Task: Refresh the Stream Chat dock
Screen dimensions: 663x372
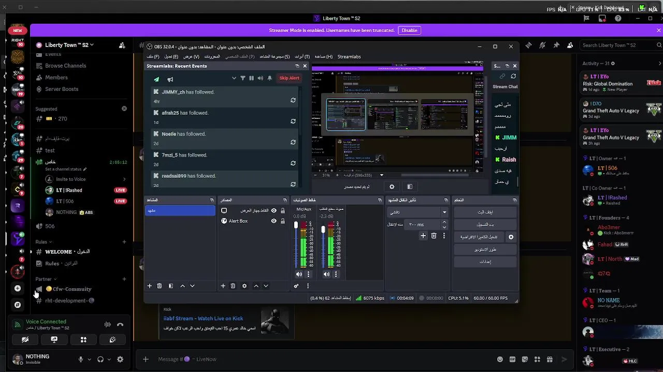Action: tap(513, 76)
